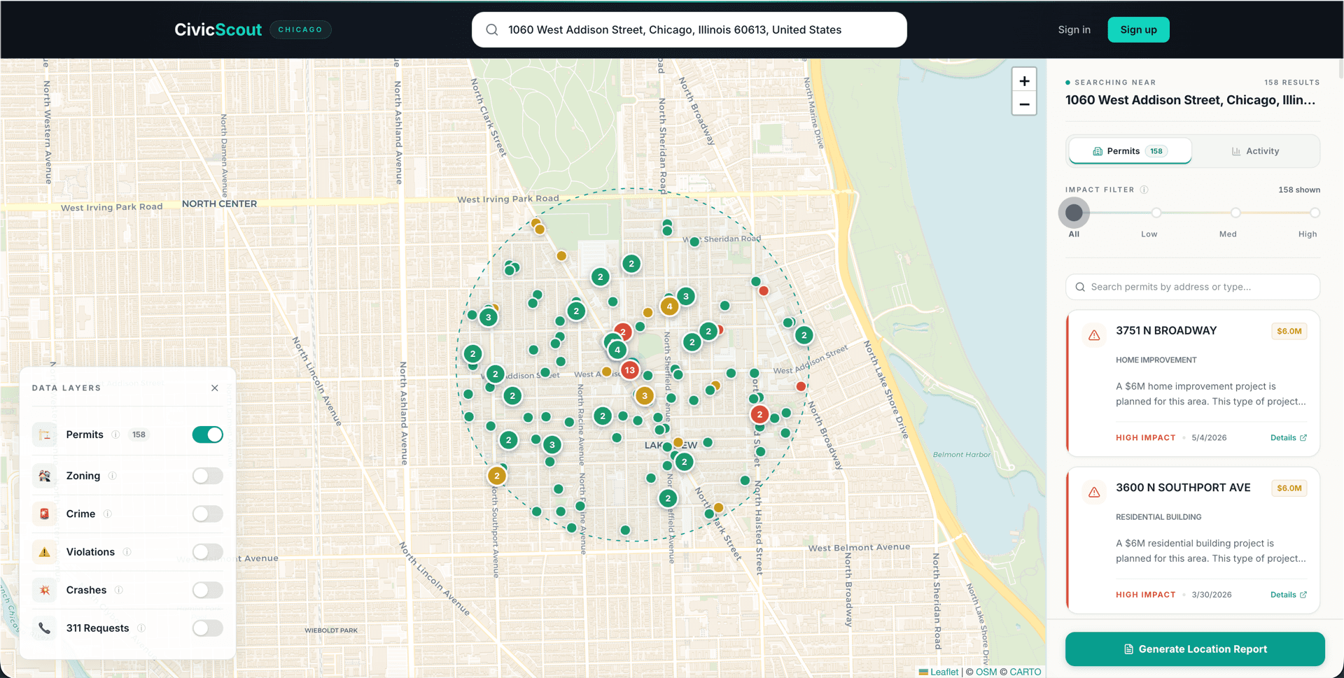The width and height of the screenshot is (1344, 678).
Task: Click warning icon on 3600 N Southport card
Action: click(1094, 492)
